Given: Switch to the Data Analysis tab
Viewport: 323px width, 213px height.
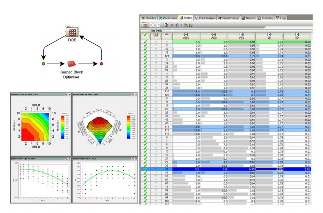Looking at the screenshot, I should click(205, 18).
